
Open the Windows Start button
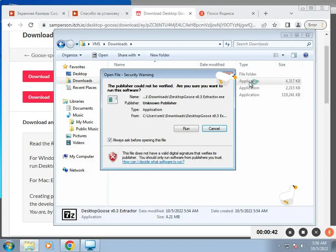click(x=9, y=245)
